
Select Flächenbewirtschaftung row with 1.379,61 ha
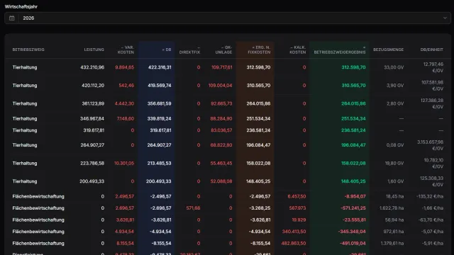228,244
